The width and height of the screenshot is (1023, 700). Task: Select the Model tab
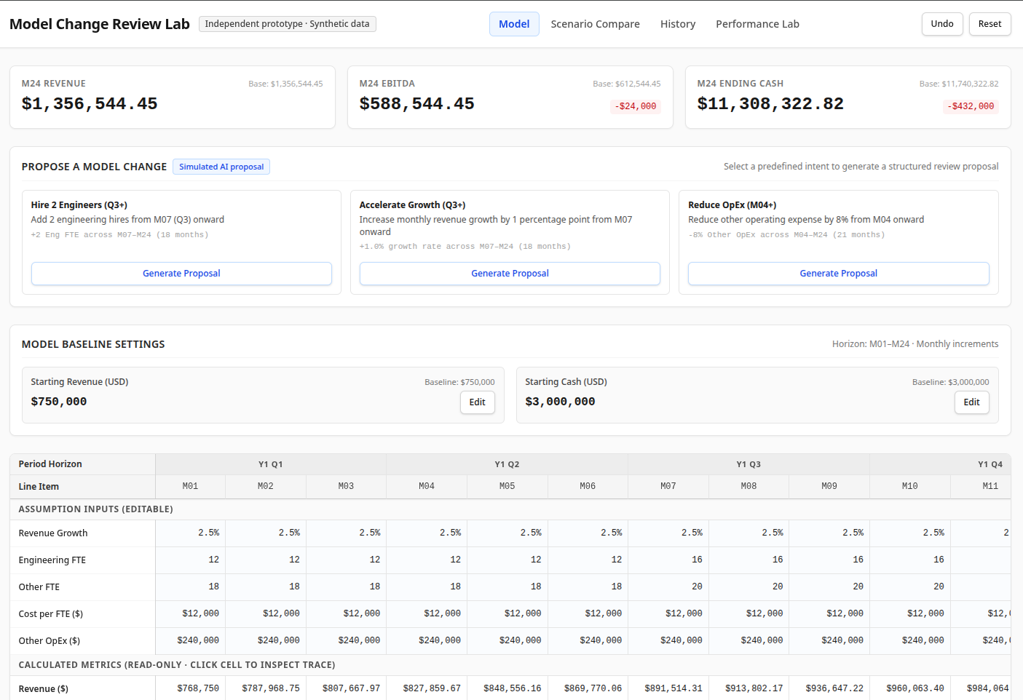(x=514, y=24)
